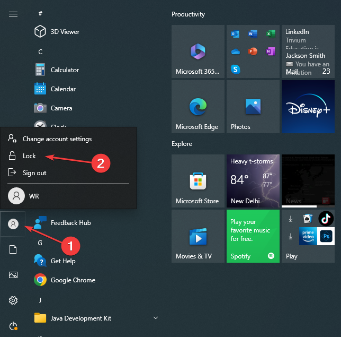Open Get Help app

coord(55,261)
